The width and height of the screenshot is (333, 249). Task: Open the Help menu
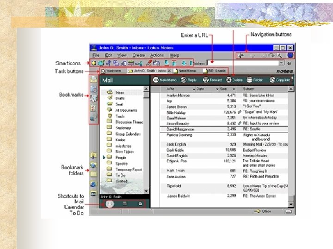tap(174, 55)
